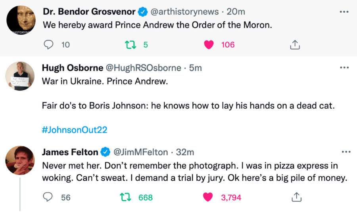Screen dimensions: 357x212
Task: Share James Felton's tweet
Action: pyautogui.click(x=294, y=197)
